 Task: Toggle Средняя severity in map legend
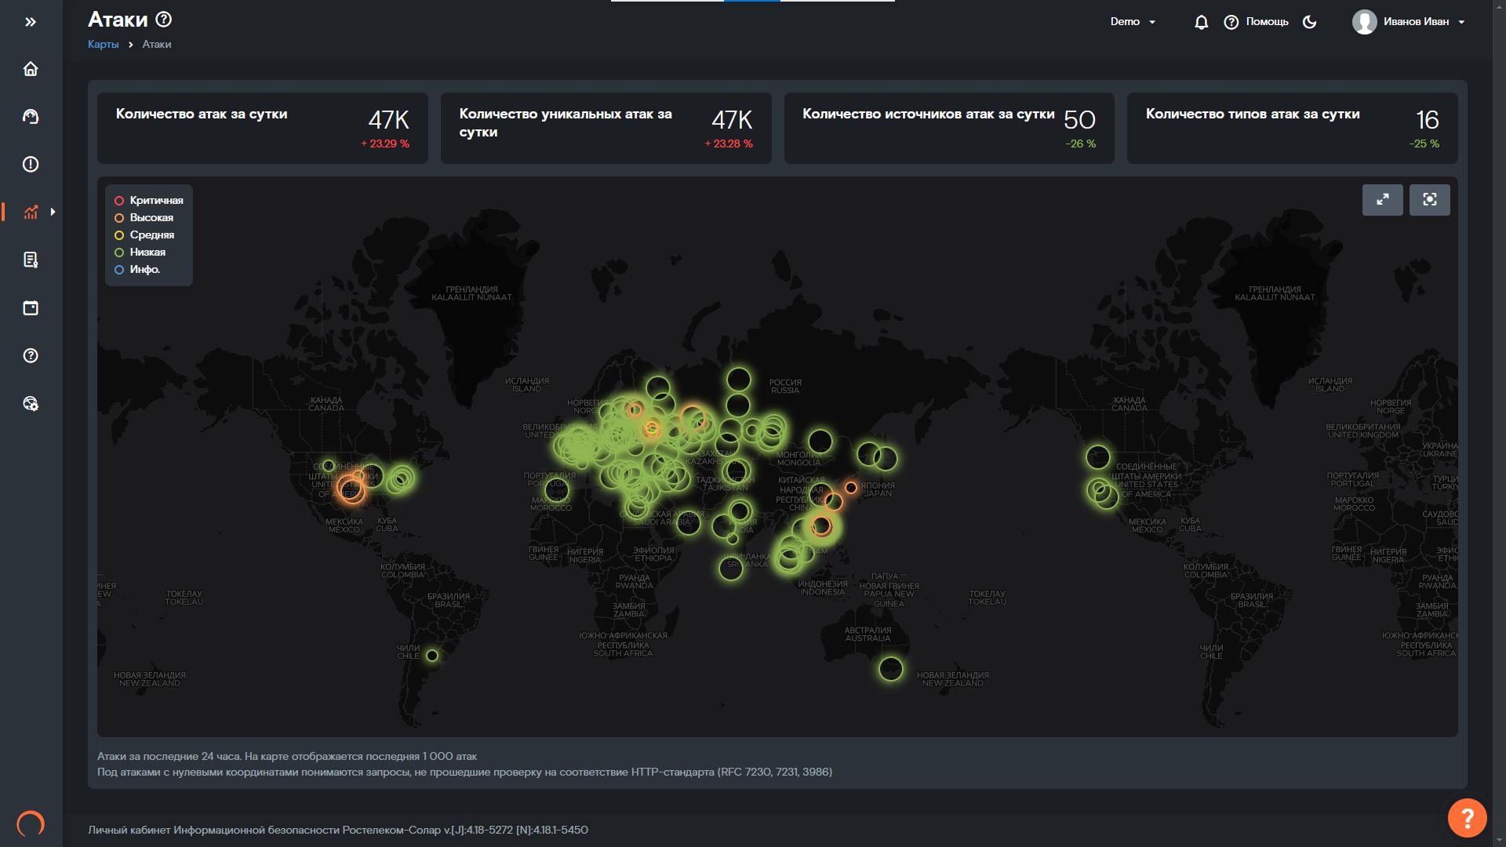coord(145,235)
